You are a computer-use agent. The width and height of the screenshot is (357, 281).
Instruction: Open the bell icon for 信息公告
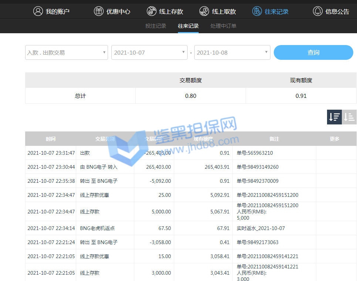point(318,11)
